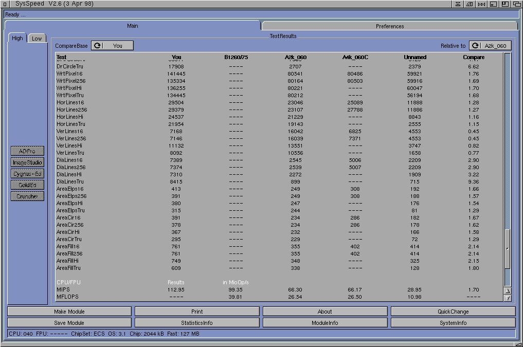Click the ImageStudio test button
The image size is (523, 347).
27,162
